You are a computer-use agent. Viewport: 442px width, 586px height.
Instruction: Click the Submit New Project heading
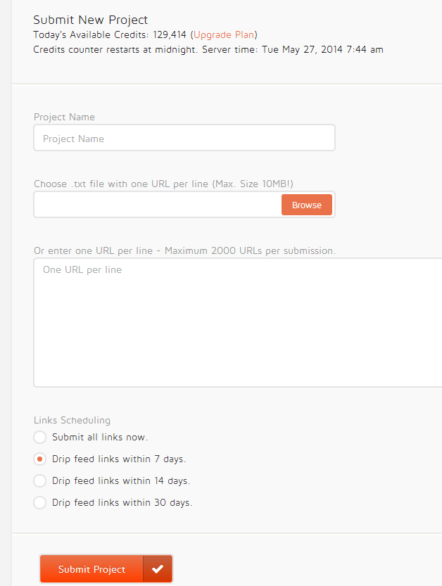[x=91, y=20]
